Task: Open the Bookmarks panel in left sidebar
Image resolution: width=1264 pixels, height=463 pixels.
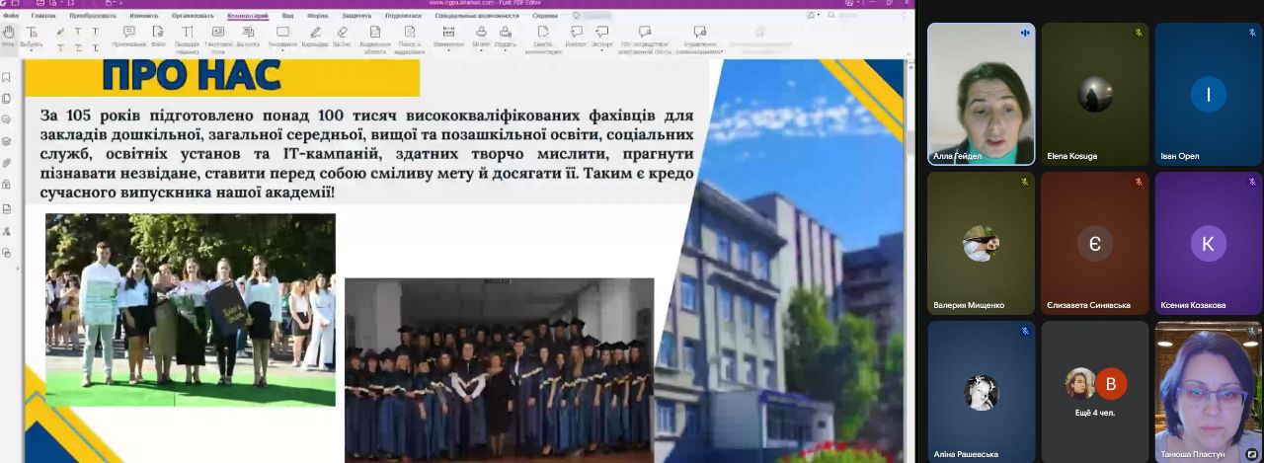Action: coord(7,77)
